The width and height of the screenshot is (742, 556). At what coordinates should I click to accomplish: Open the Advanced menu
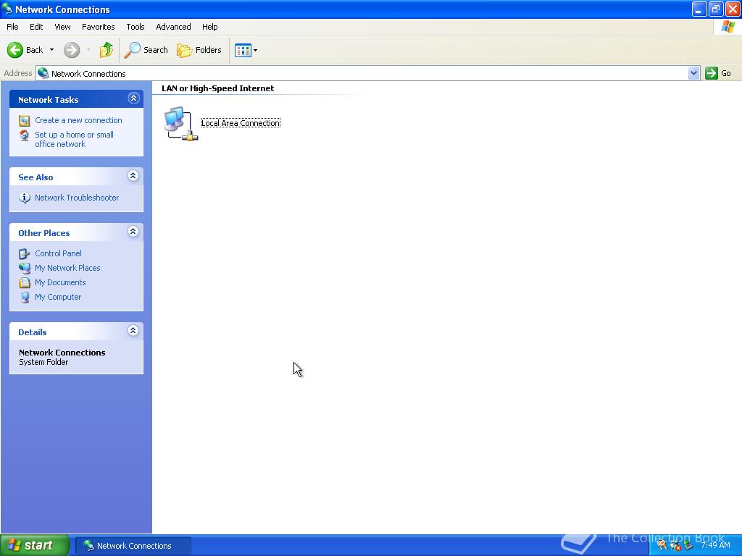coord(173,27)
